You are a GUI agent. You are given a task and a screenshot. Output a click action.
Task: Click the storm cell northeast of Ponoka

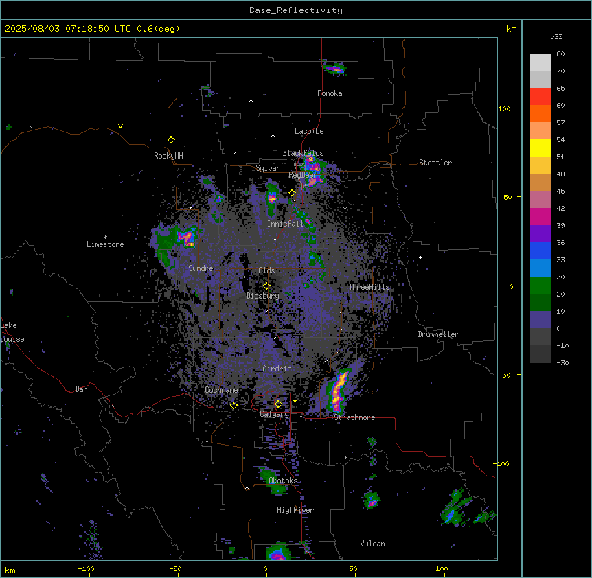[334, 68]
